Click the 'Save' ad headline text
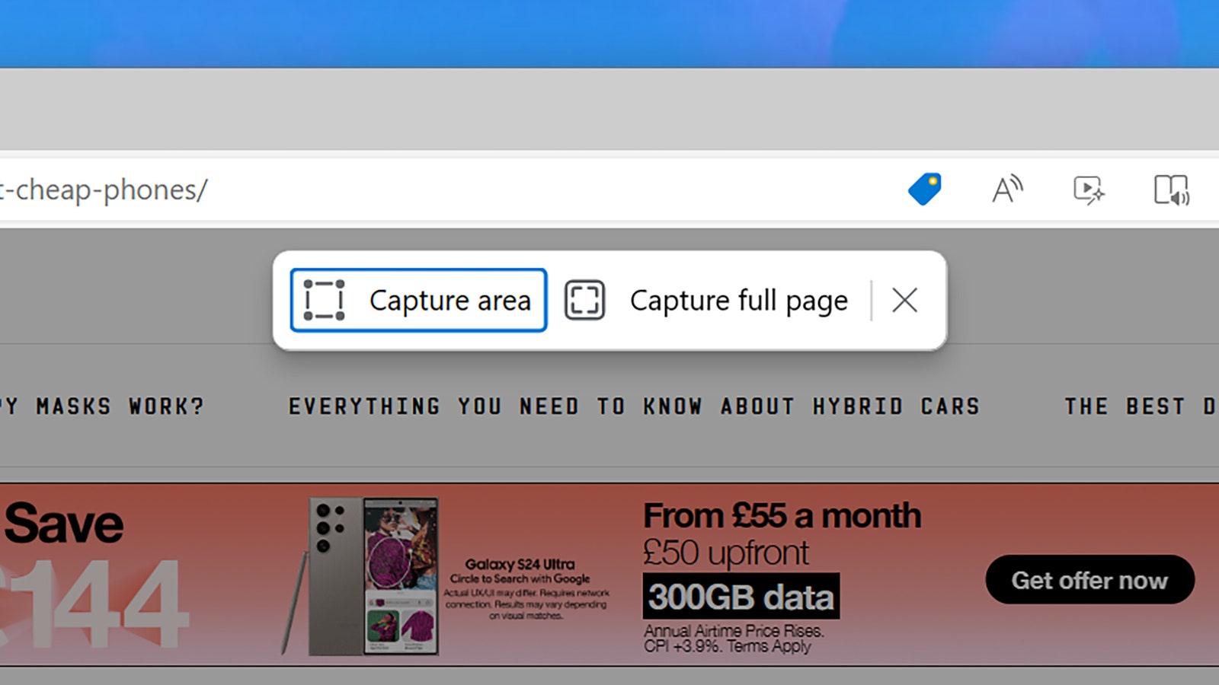Image resolution: width=1219 pixels, height=685 pixels. 63,524
